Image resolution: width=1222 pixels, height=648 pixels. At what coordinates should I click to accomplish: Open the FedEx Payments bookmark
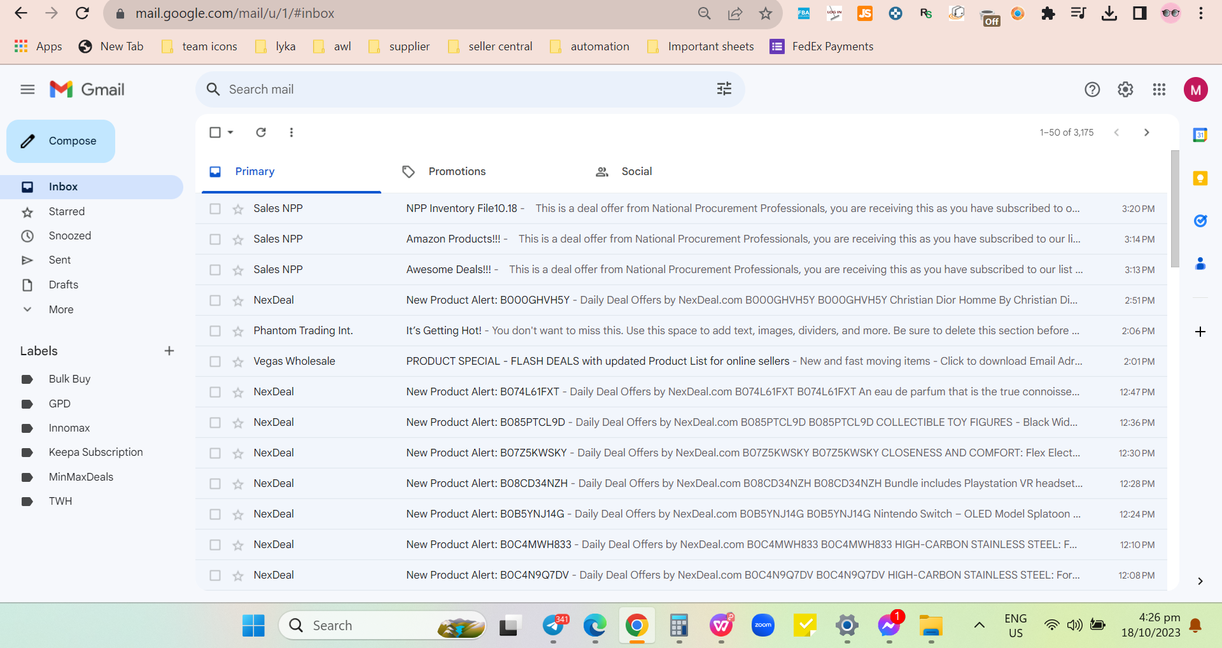pyautogui.click(x=822, y=46)
